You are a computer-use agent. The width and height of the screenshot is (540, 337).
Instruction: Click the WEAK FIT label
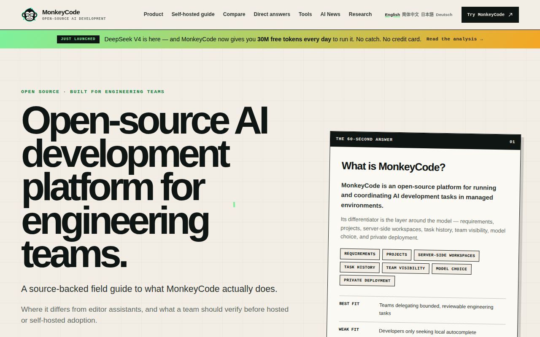(349, 329)
